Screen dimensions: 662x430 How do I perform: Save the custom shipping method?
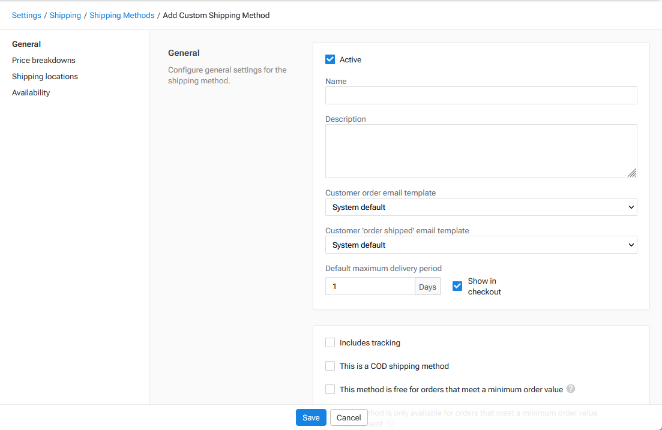(310, 417)
